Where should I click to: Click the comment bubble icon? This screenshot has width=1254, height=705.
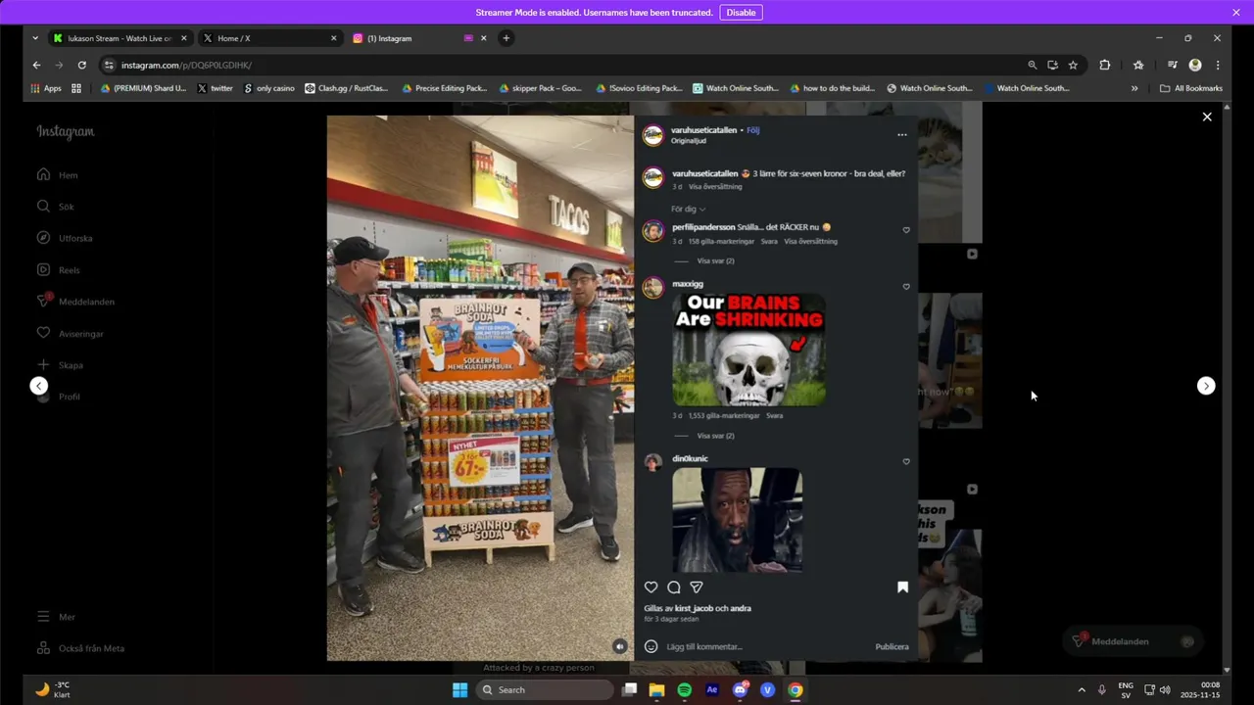click(674, 587)
